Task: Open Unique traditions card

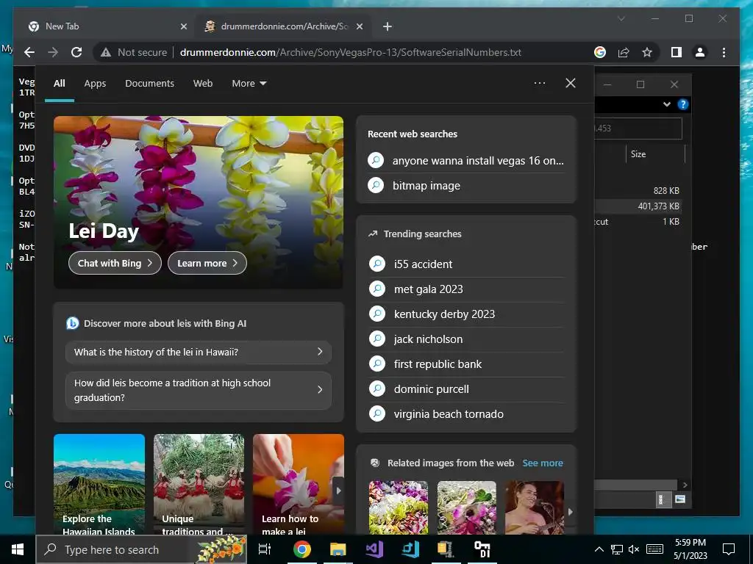Action: click(x=199, y=485)
